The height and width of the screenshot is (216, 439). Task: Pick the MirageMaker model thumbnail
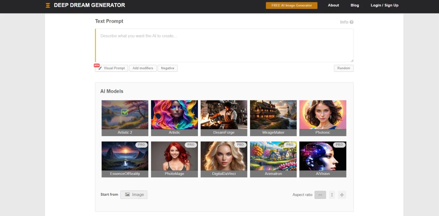click(273, 115)
